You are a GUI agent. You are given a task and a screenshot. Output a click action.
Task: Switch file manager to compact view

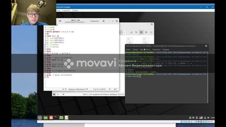[x=151, y=32]
